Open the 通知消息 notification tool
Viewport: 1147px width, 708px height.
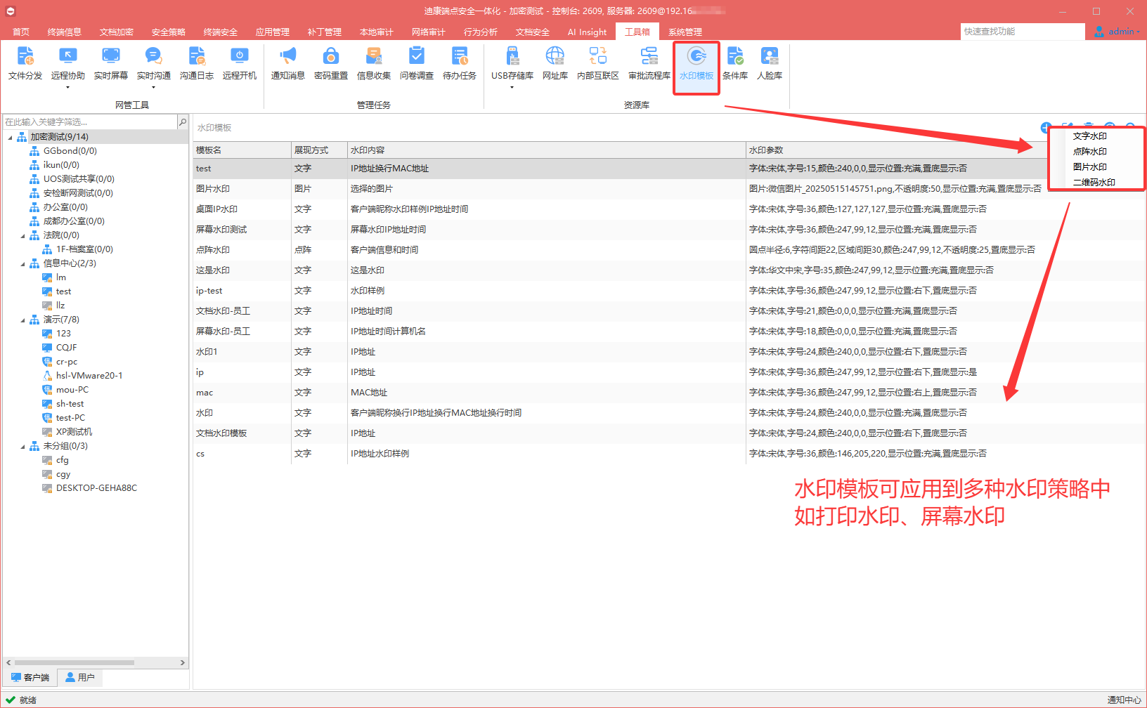(288, 63)
